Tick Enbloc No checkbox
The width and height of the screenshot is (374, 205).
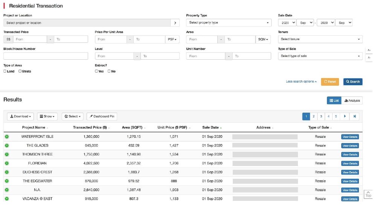point(109,71)
